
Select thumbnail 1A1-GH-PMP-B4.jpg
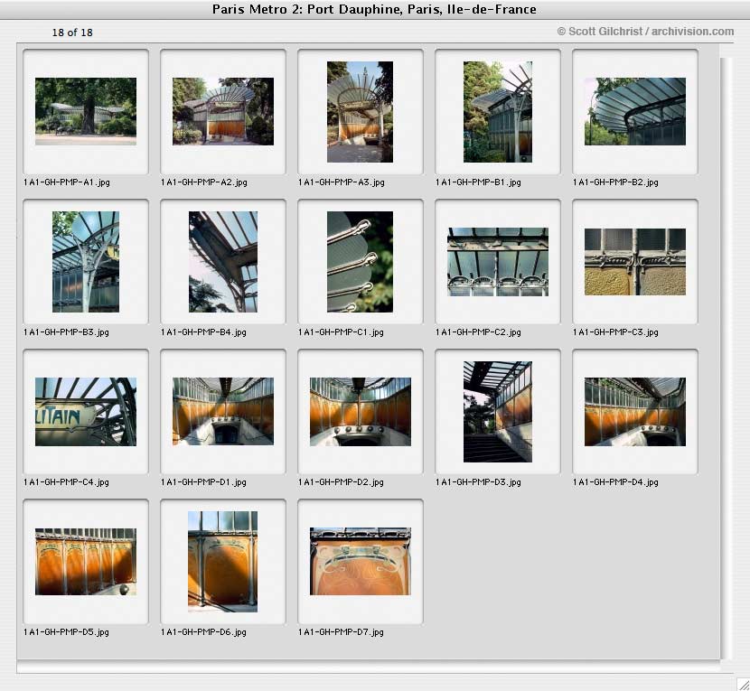223,262
